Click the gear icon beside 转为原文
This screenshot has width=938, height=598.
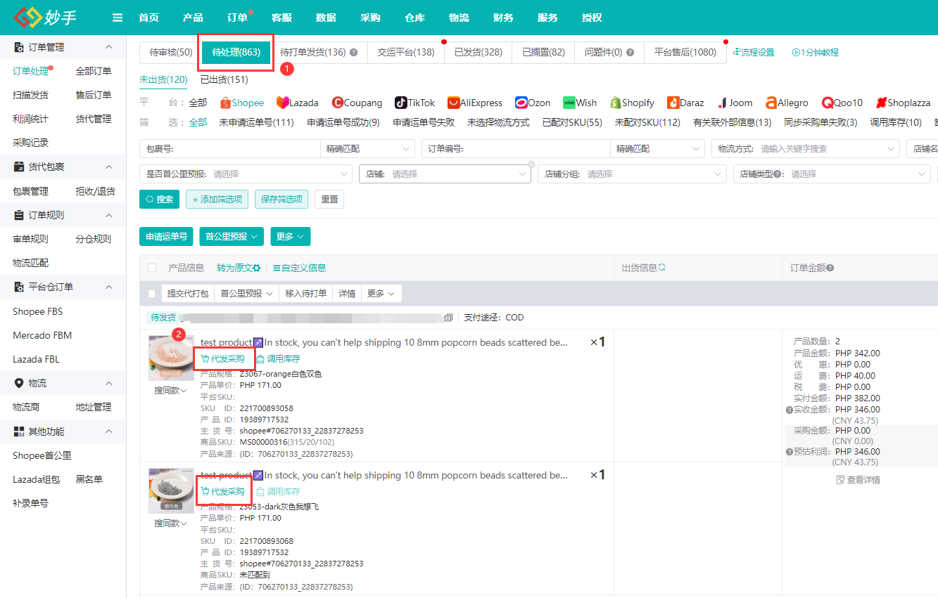pyautogui.click(x=256, y=267)
